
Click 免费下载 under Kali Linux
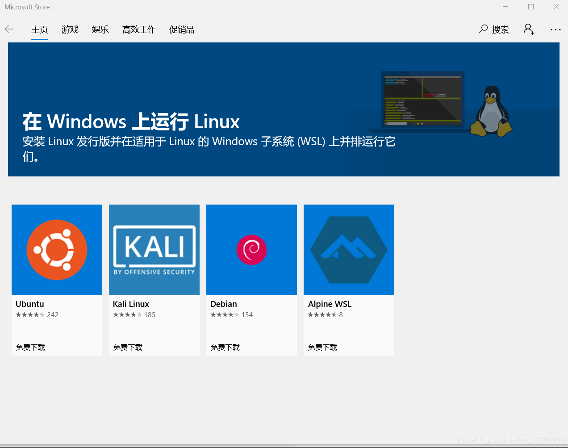point(128,348)
